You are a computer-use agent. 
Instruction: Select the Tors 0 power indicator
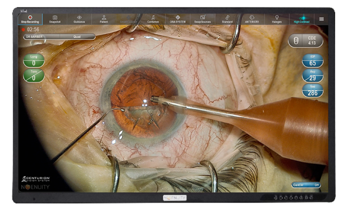coord(34,76)
